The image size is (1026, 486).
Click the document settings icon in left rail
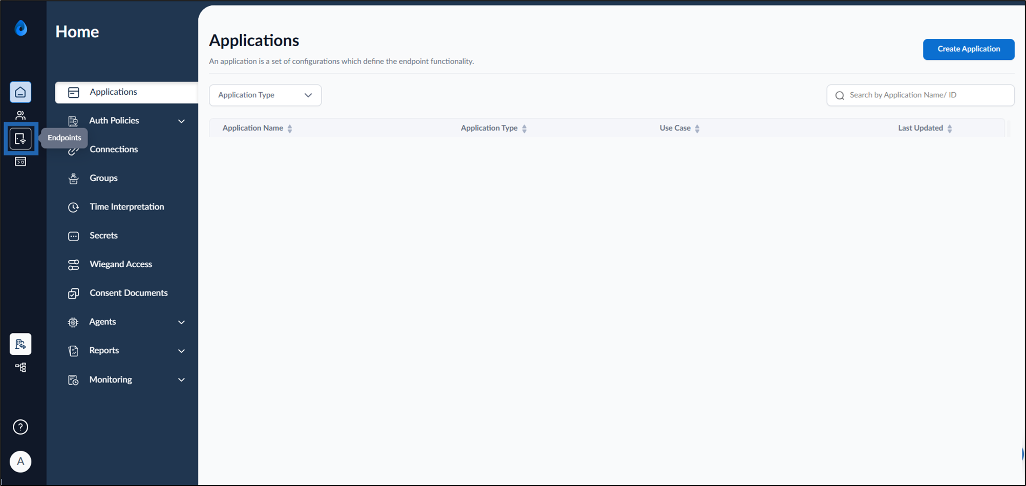click(x=20, y=344)
